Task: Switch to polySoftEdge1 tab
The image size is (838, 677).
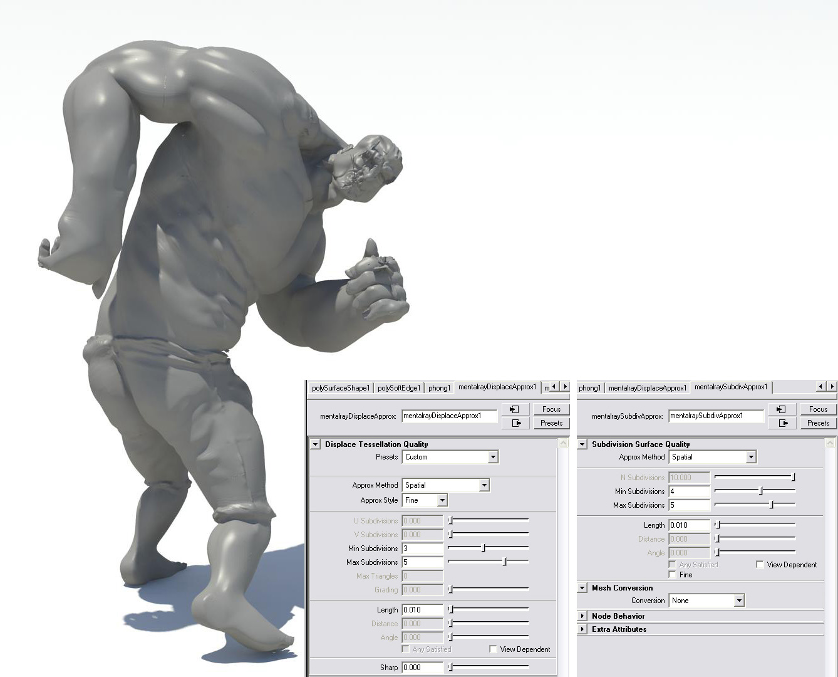Action: pos(399,388)
